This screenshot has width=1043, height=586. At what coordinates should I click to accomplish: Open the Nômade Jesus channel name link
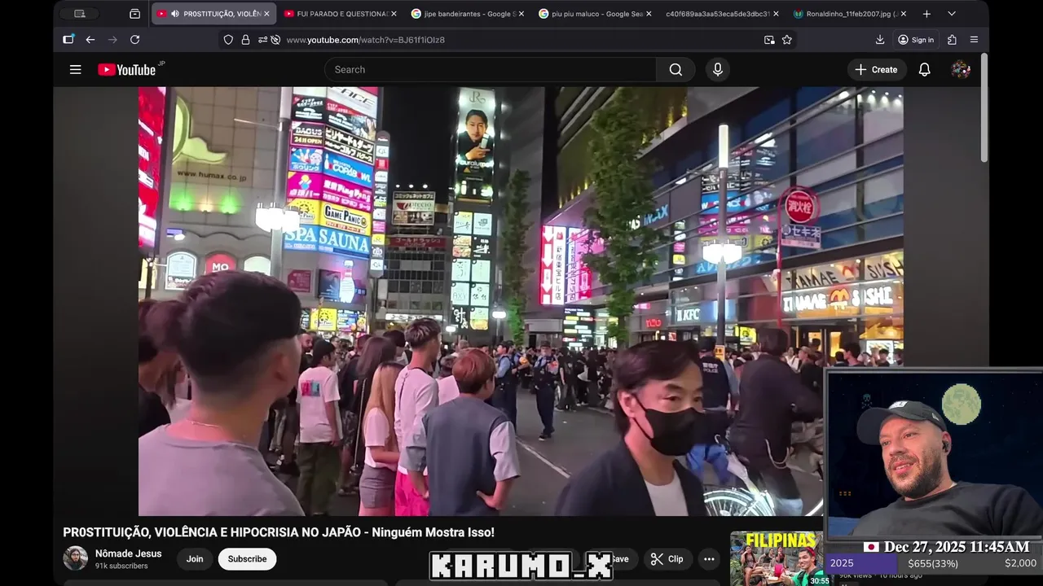coord(129,553)
